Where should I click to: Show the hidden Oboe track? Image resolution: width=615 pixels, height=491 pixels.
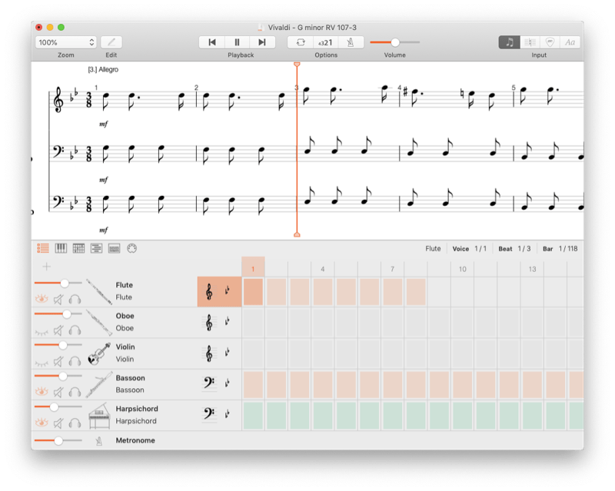coord(42,332)
